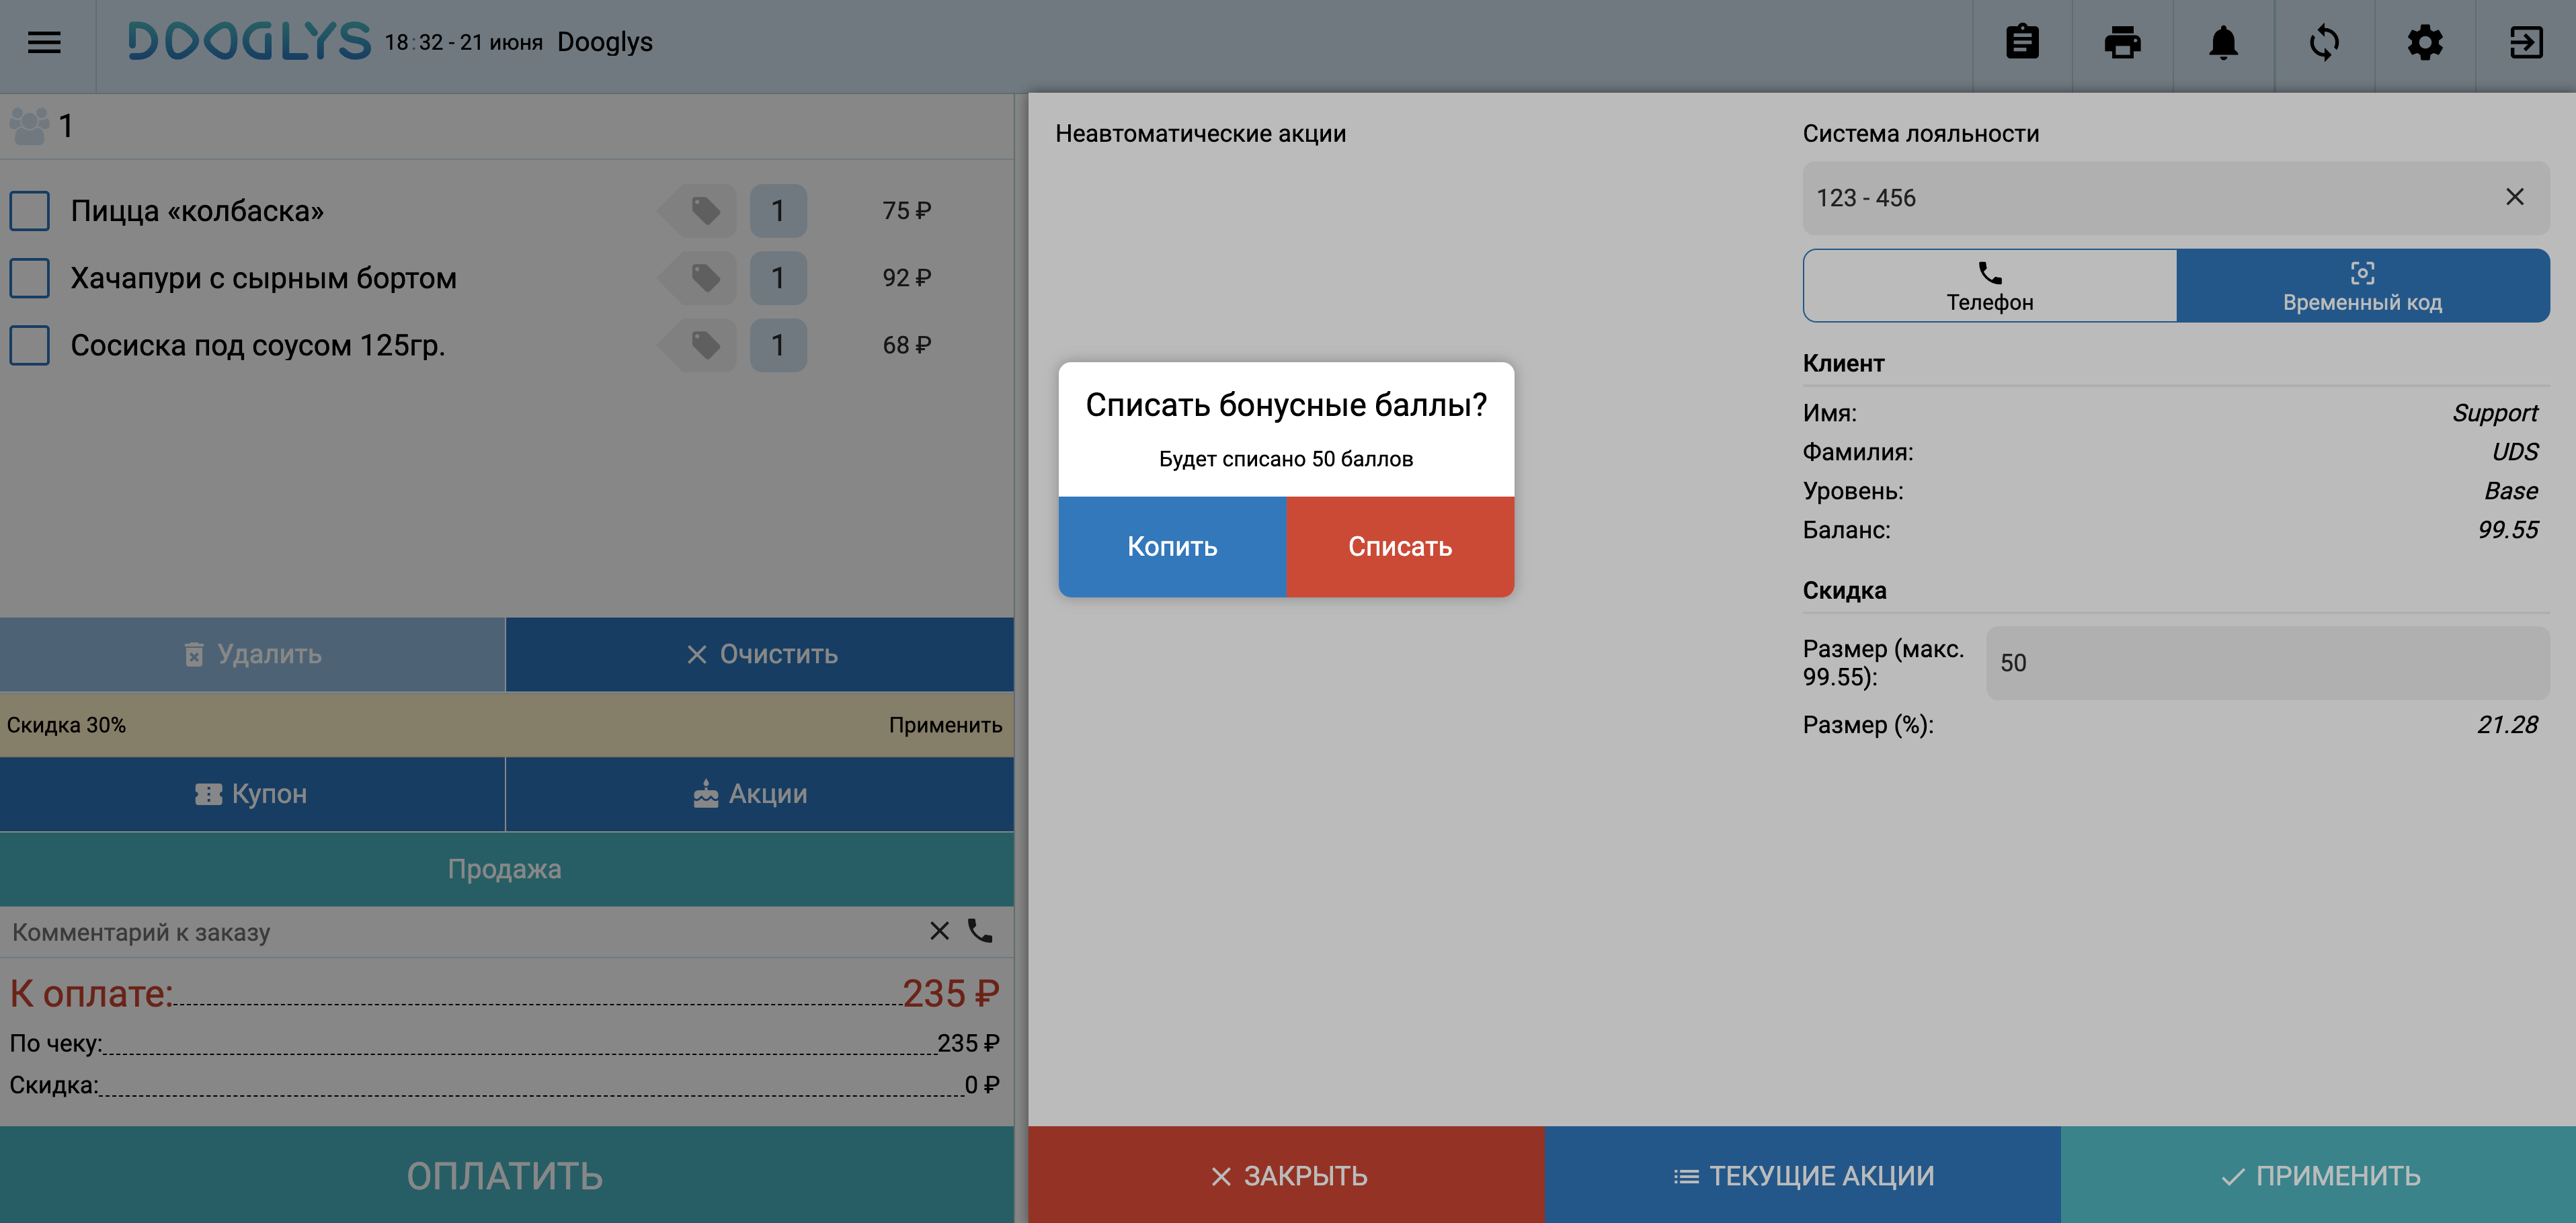Tick checkbox for Сосиска под соусом 125гр.
This screenshot has height=1223, width=2576.
tap(29, 345)
